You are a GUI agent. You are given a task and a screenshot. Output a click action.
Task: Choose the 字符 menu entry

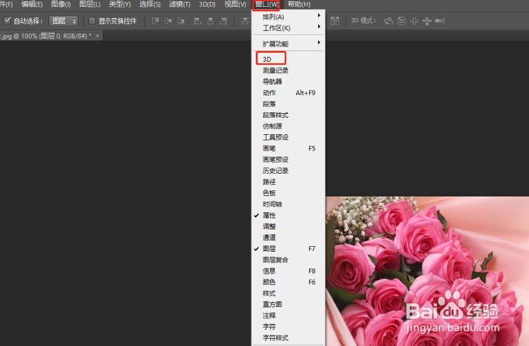pos(288,327)
